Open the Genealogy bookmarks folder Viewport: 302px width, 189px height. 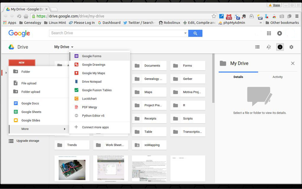(30, 22)
